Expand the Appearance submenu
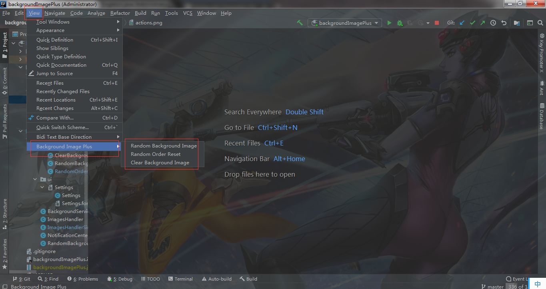This screenshot has width=546, height=289. pos(74,30)
